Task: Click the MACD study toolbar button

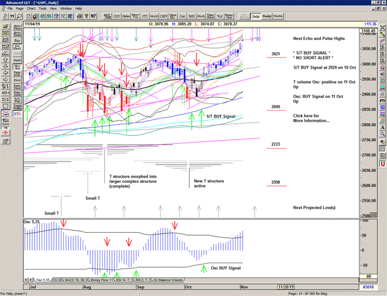Action: 153,16
